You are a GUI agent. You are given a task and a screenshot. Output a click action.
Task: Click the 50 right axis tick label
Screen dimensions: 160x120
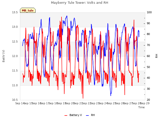click(x=148, y=67)
